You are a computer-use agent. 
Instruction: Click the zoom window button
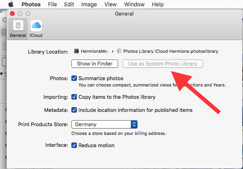pos(28,13)
